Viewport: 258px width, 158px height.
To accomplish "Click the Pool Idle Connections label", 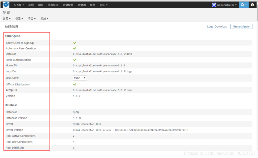I will [19, 142].
